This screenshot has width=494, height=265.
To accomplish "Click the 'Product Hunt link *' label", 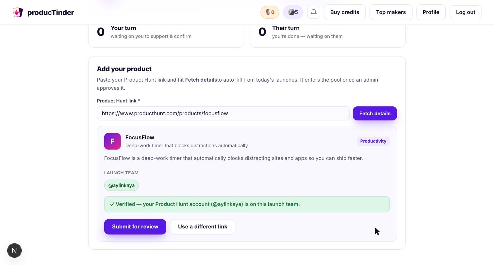I will pos(119,101).
